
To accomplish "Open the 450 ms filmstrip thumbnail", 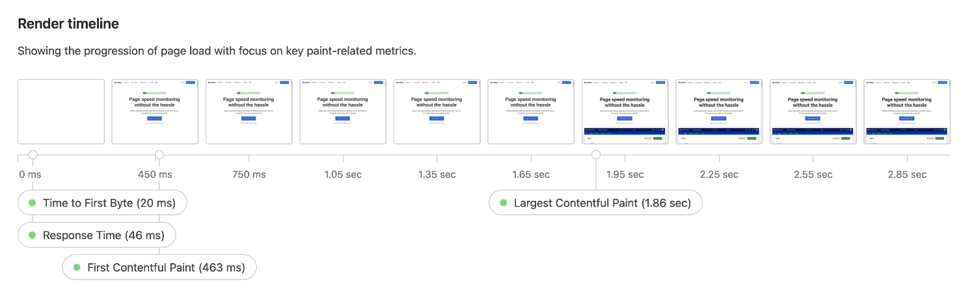I will (155, 112).
